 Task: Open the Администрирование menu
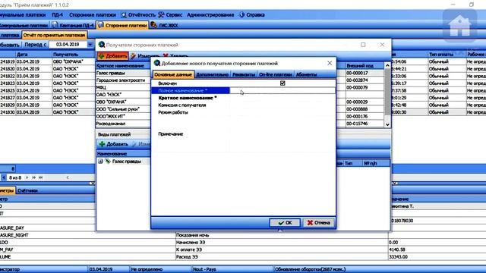(210, 15)
